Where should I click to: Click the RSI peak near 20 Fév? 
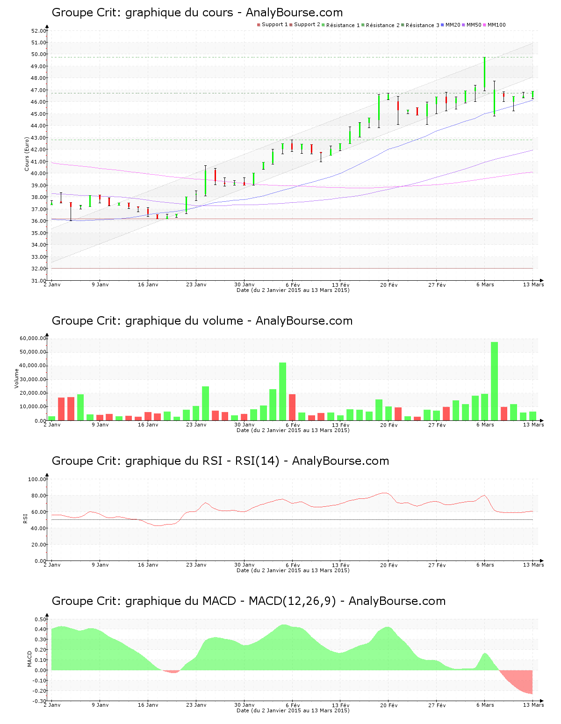pyautogui.click(x=385, y=493)
